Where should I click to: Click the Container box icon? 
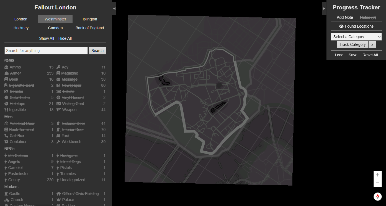(x=6, y=142)
